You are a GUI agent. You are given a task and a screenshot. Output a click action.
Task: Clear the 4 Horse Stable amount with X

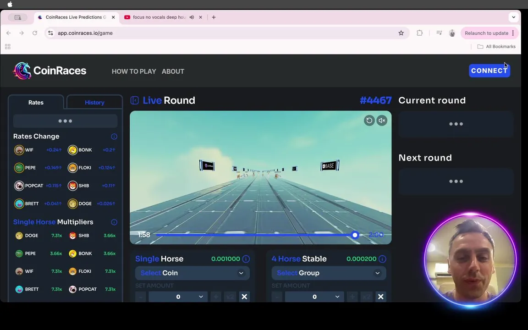pyautogui.click(x=381, y=297)
